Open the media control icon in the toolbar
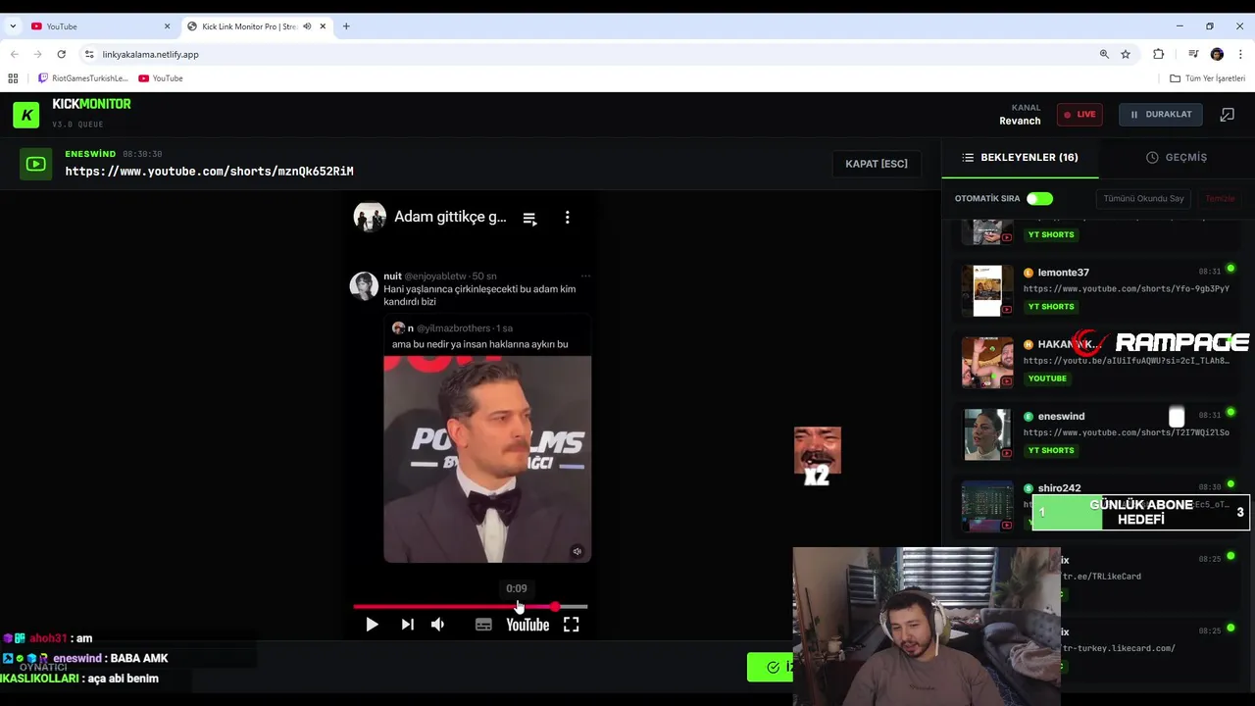Image resolution: width=1255 pixels, height=706 pixels. point(1193,55)
